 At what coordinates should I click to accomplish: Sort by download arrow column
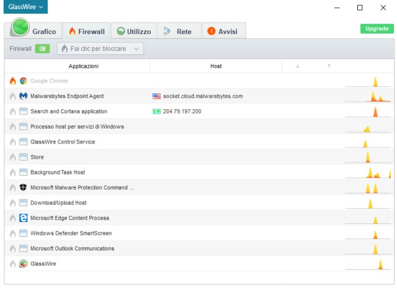click(x=297, y=67)
